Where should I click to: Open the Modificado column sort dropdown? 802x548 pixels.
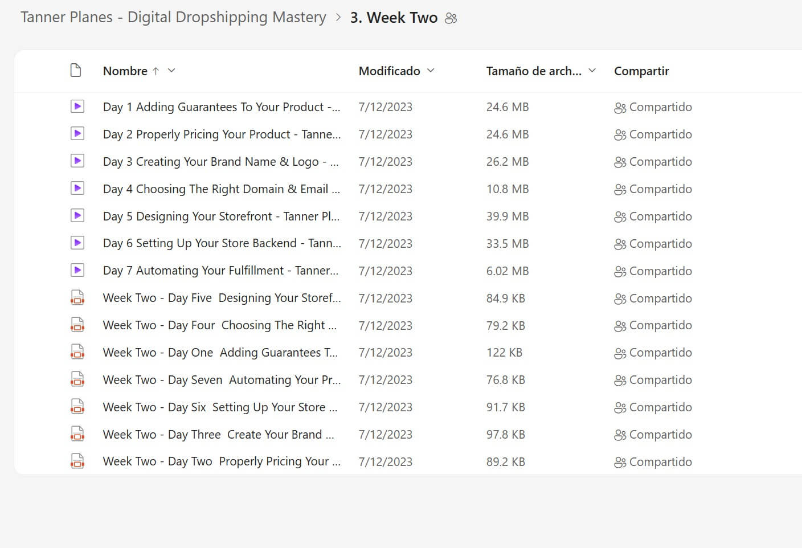pos(431,71)
